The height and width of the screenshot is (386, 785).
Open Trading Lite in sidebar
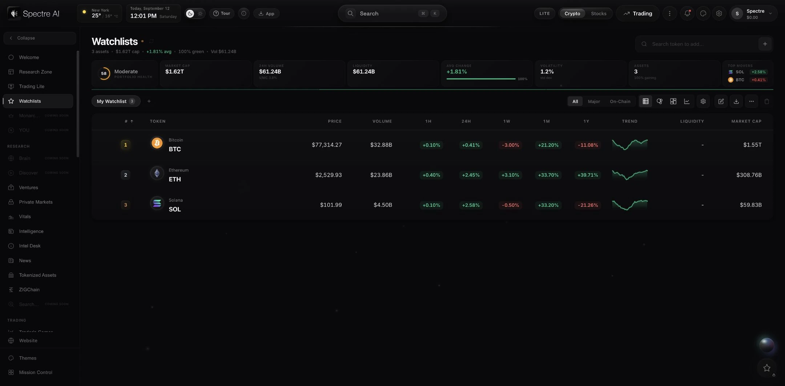pyautogui.click(x=38, y=86)
